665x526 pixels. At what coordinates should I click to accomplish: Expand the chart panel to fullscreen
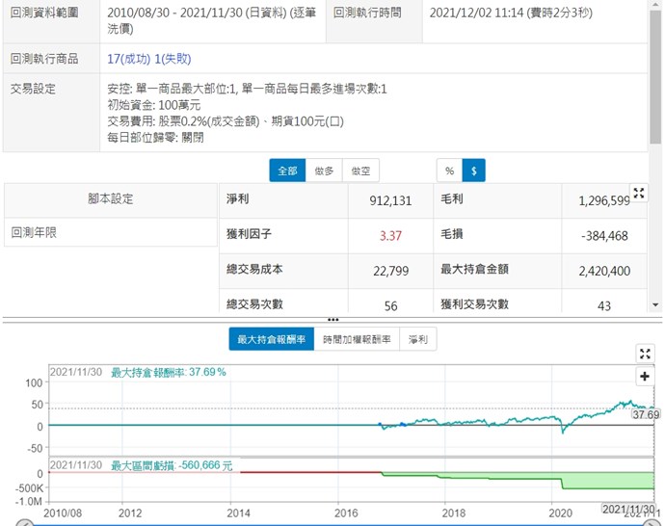[645, 354]
